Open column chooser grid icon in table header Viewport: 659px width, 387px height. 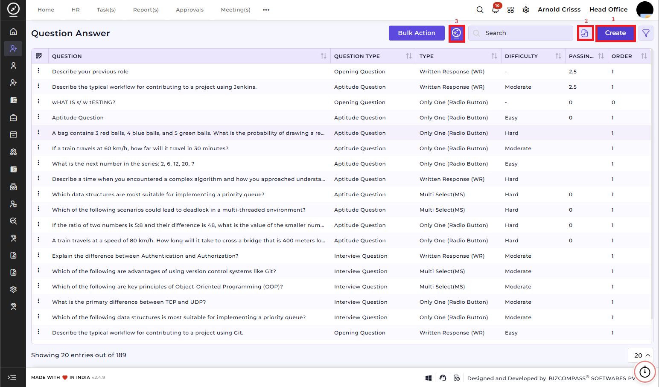39,56
